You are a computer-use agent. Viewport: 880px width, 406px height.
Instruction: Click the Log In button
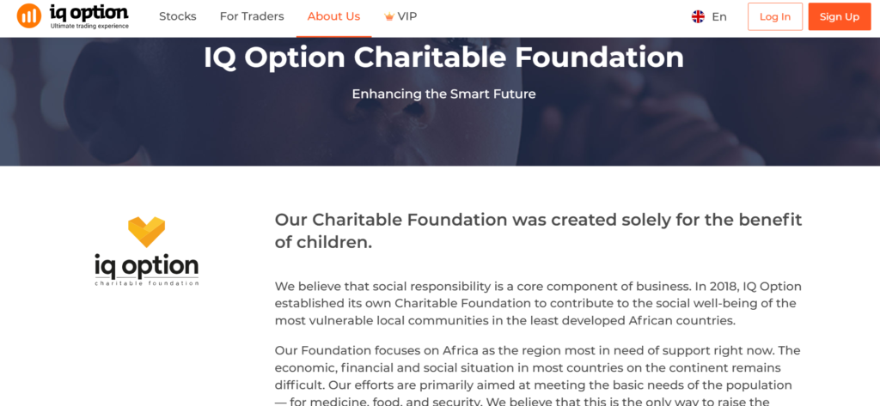775,17
